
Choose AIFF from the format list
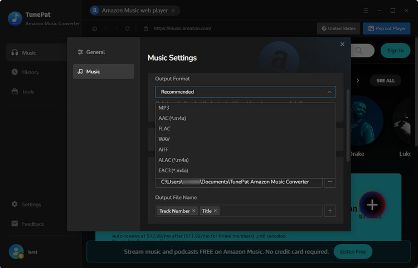[x=245, y=149]
